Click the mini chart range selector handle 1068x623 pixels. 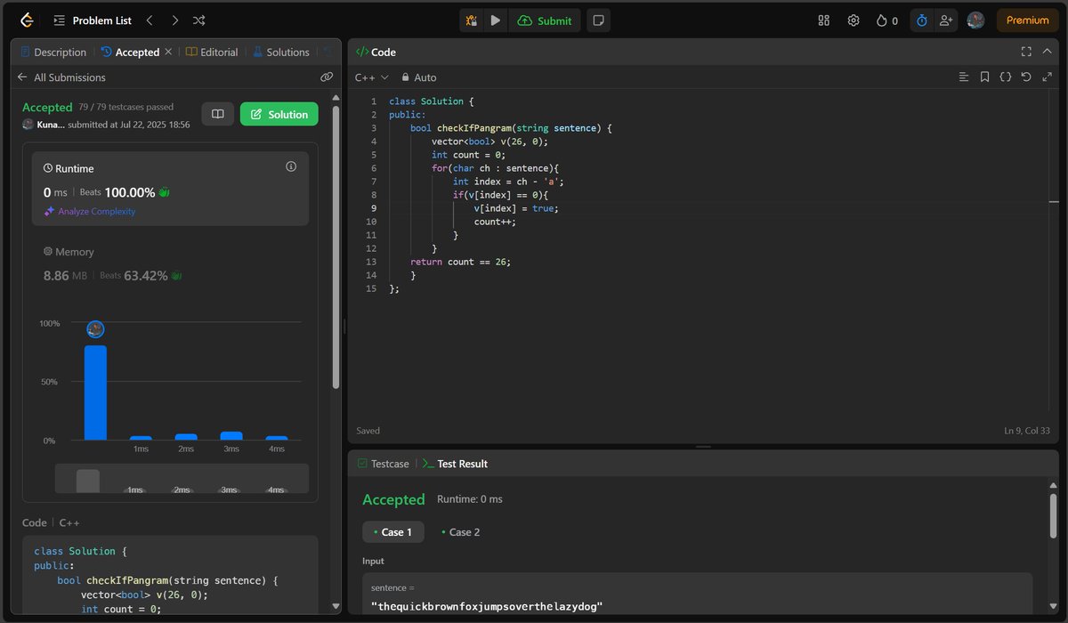point(88,481)
